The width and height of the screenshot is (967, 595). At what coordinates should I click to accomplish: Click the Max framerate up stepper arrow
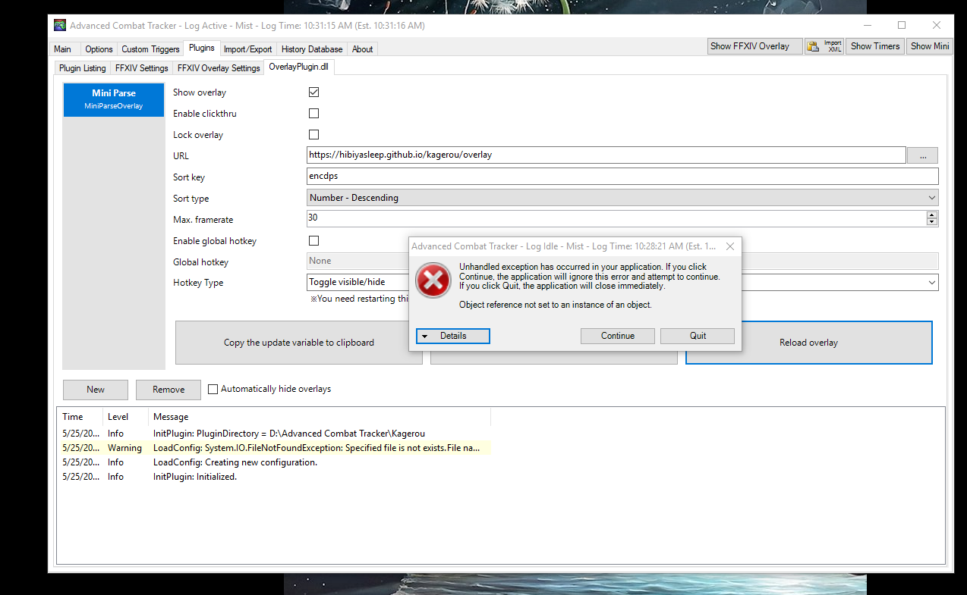tap(932, 215)
